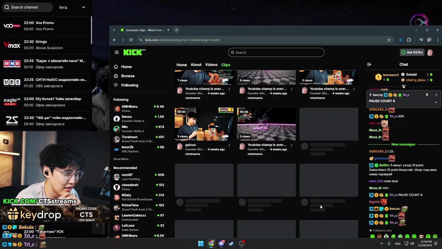Open new browser tab with plus
Screen dimensions: 442x249
(x=176, y=30)
